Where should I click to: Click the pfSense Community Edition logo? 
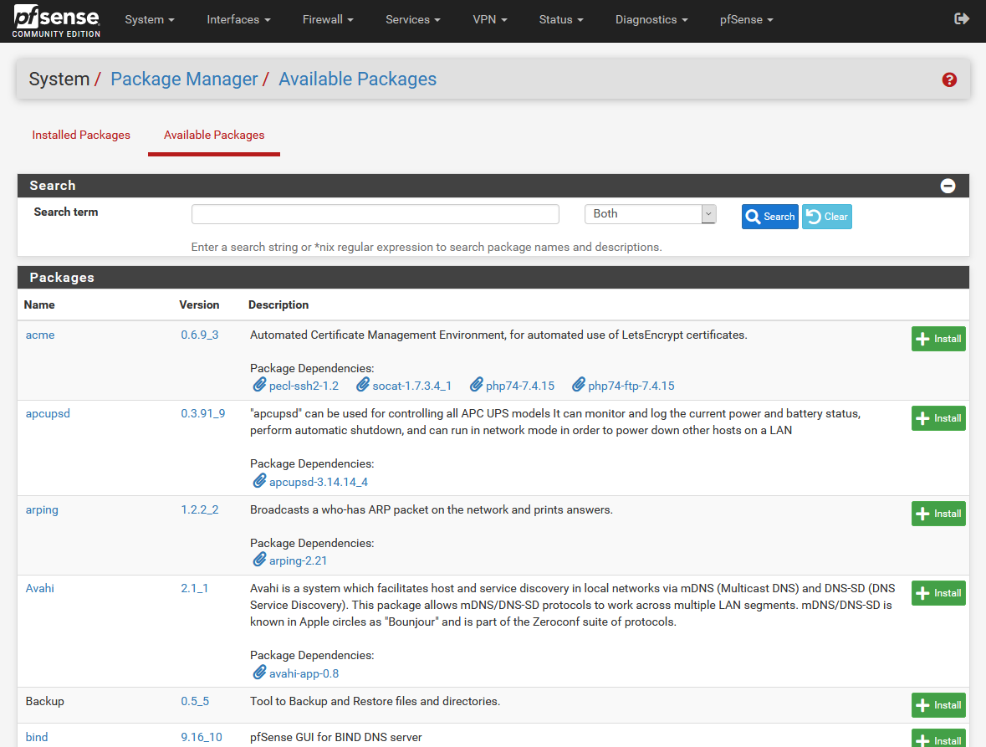pyautogui.click(x=56, y=21)
